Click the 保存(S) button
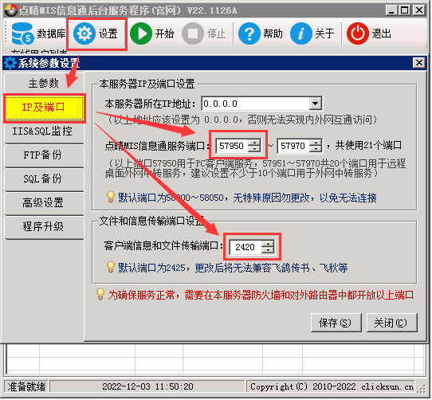The height and width of the screenshot is (400, 432). tap(336, 323)
